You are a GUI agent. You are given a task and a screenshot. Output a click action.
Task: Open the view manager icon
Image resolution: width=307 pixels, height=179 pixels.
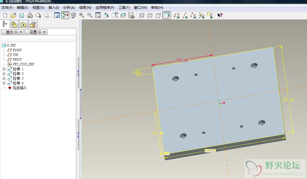(x=131, y=15)
